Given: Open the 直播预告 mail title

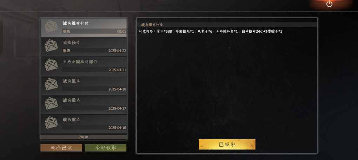Looking at the screenshot, I should 71,43.
